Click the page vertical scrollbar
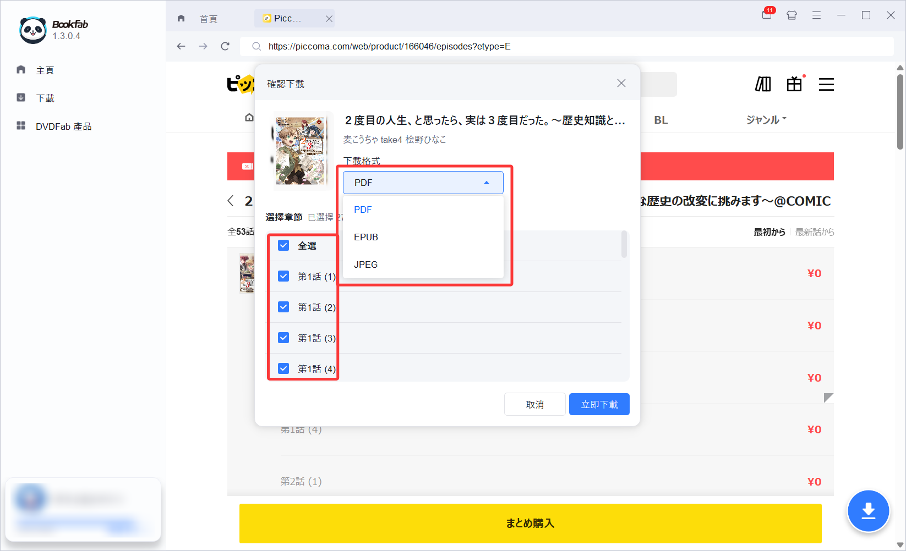Screen dimensions: 906x551 pyautogui.click(x=900, y=112)
